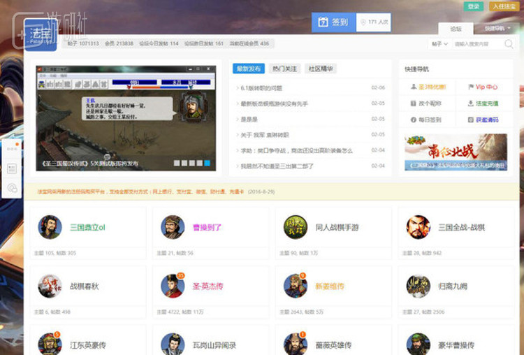This screenshot has height=355, width=524.
Task: Click the 归离九阙 forum avatar
Action: [x=418, y=286]
